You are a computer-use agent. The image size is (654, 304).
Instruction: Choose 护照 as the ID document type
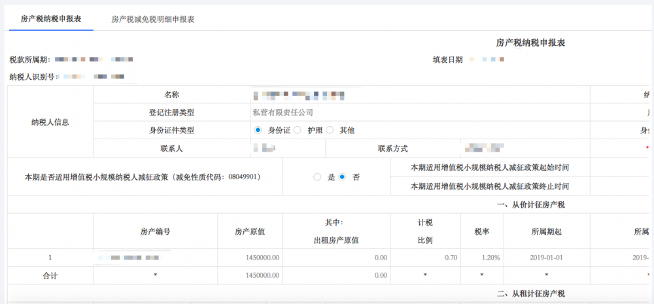298,130
